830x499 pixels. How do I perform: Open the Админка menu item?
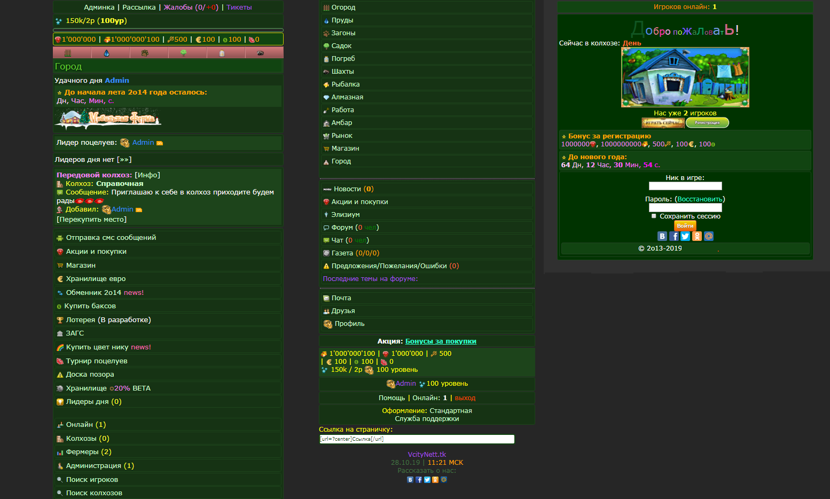click(99, 7)
